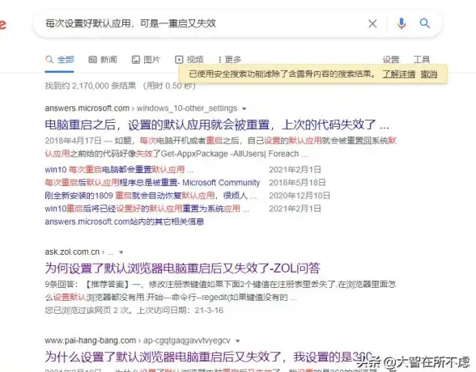Open answers.microsoft.com站内的其它相关信息 link
This screenshot has width=476, height=372.
tap(125, 222)
